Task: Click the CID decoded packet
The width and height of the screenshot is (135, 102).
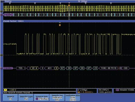Action: coord(125,68)
